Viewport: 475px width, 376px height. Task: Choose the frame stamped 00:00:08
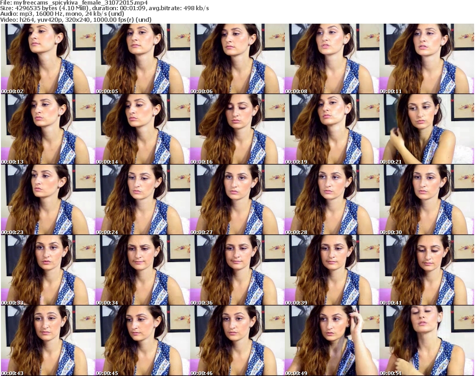(x=332, y=59)
